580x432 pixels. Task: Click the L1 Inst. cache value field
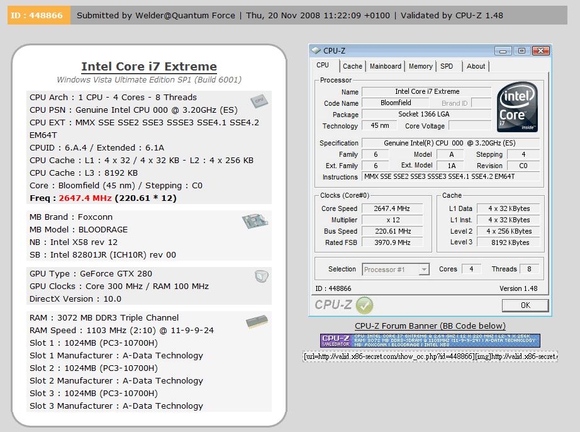[x=508, y=220]
